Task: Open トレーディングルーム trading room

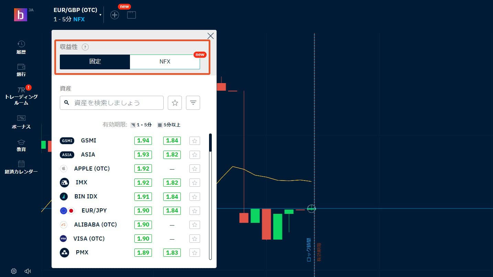Action: click(21, 95)
